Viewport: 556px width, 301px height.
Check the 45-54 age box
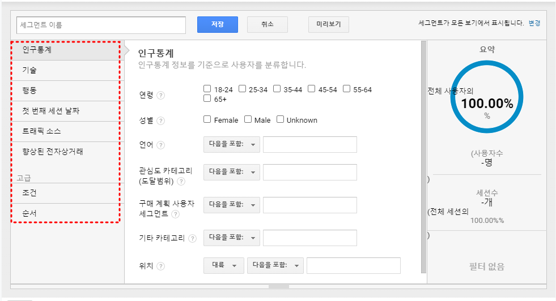[311, 88]
